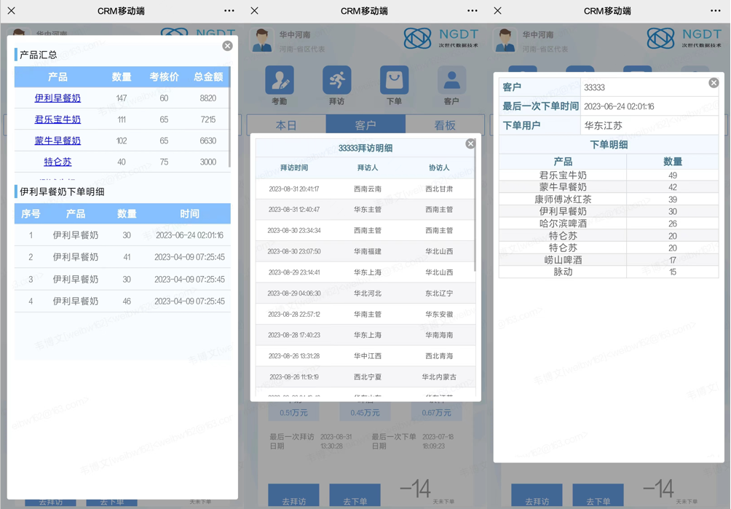
Task: Click the X icon in middle window header
Action: tap(255, 11)
